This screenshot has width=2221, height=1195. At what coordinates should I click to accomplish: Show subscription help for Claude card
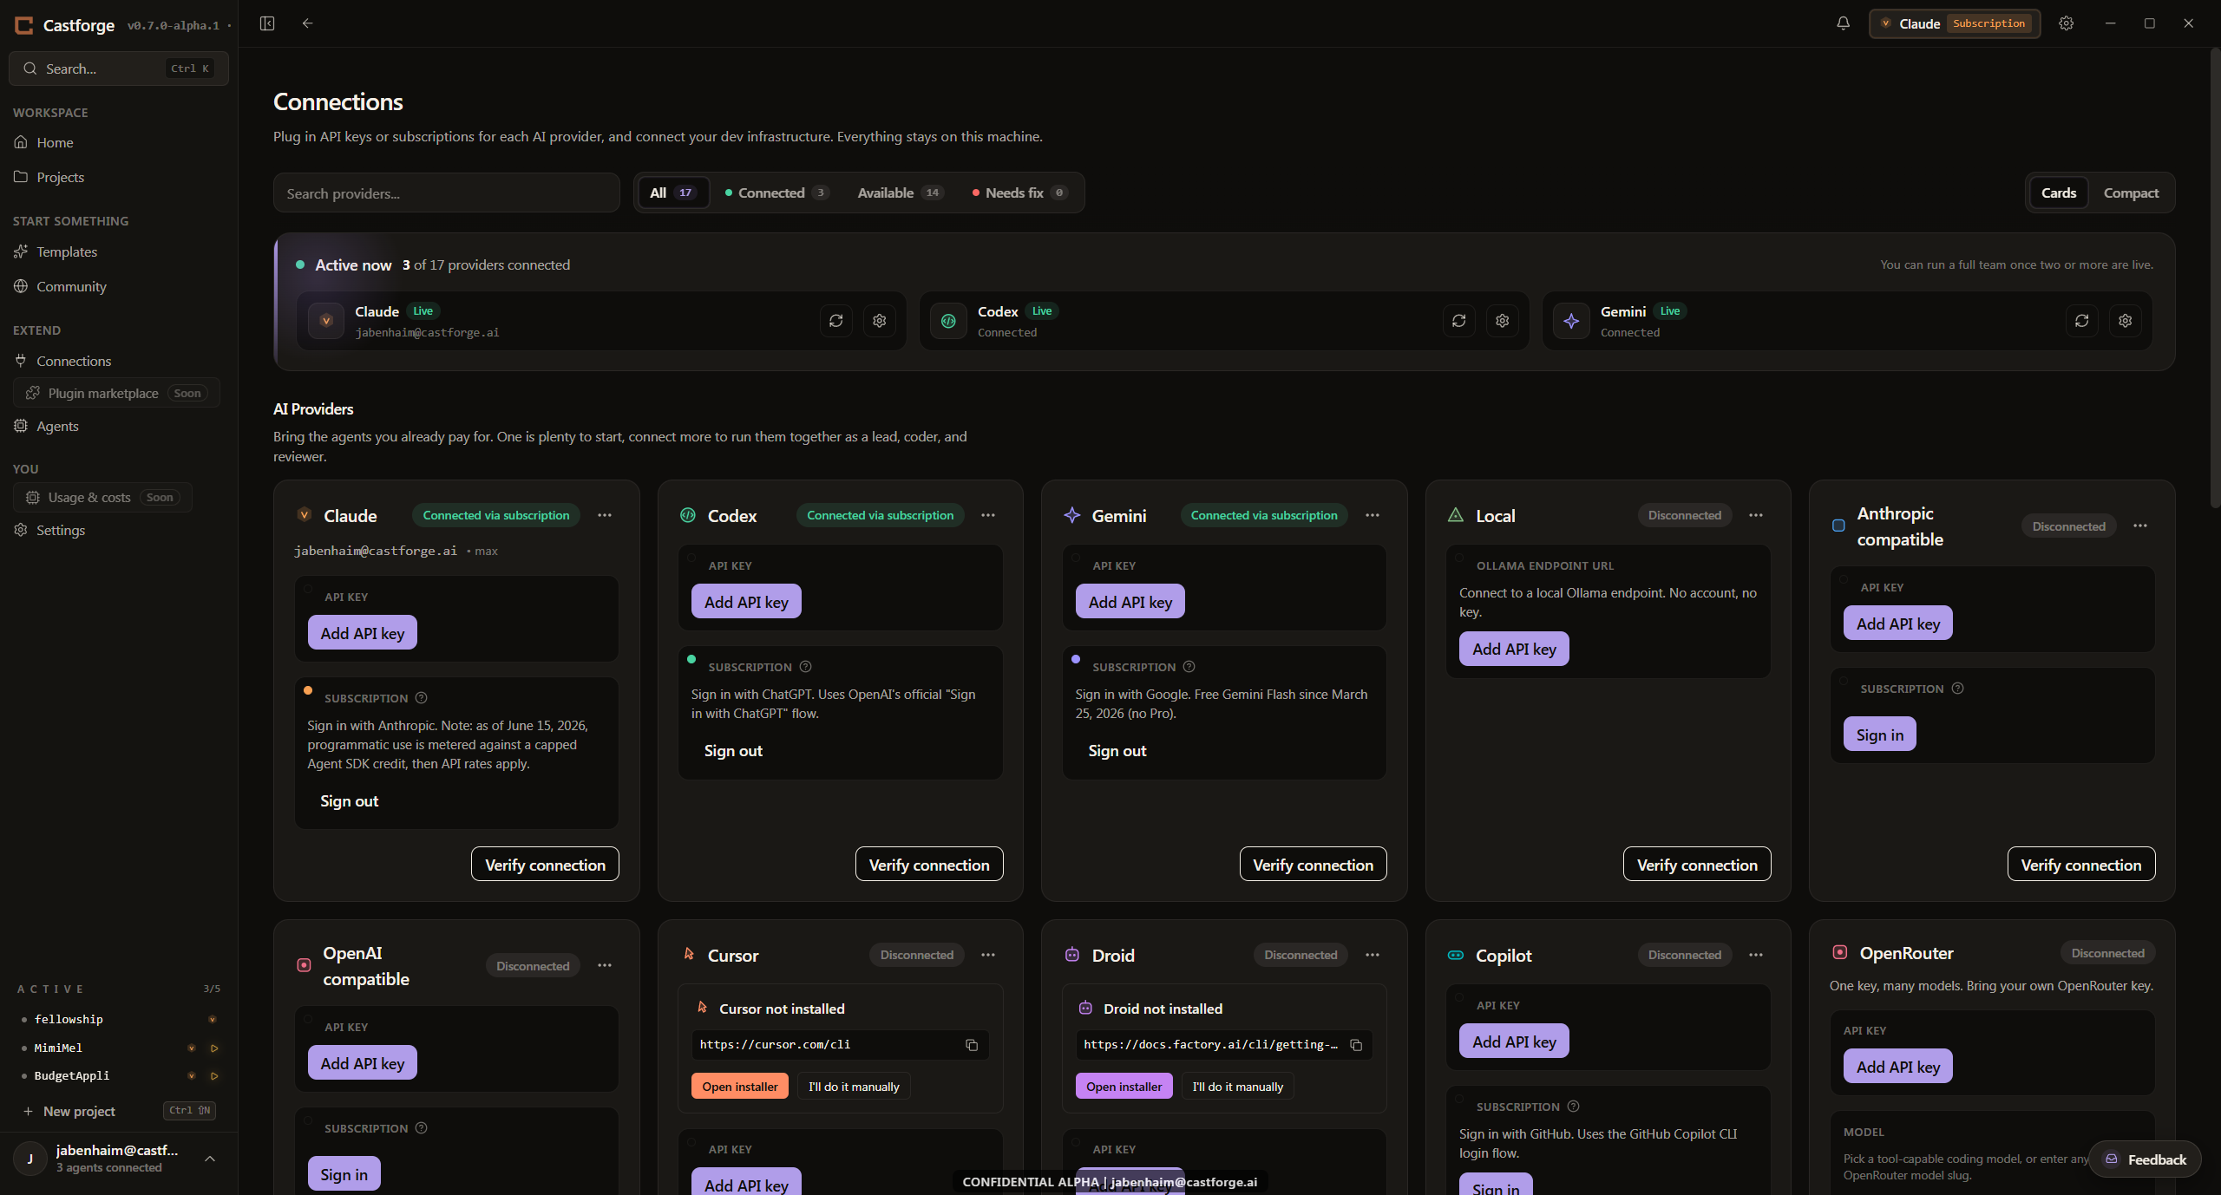pos(422,698)
